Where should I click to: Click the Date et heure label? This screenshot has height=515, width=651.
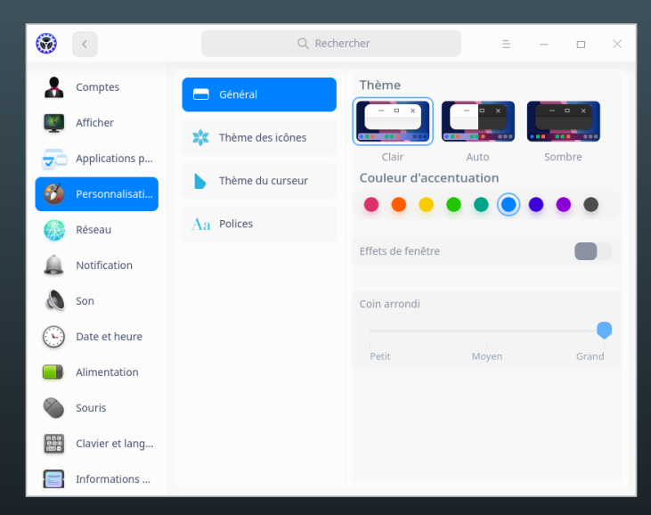[x=109, y=337]
